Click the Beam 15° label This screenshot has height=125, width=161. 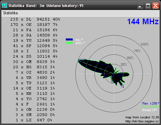click(x=150, y=110)
